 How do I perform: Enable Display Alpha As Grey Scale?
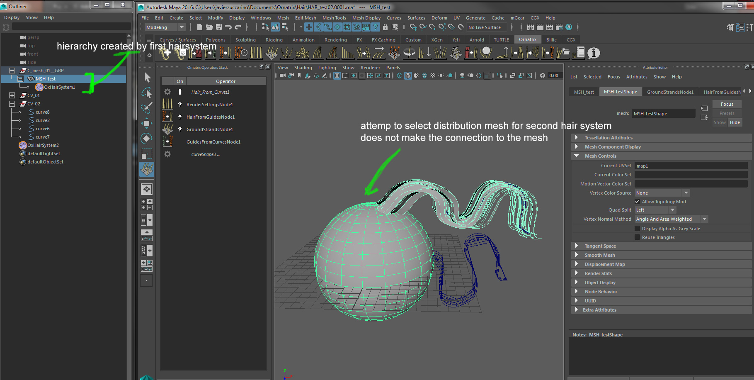[638, 229]
